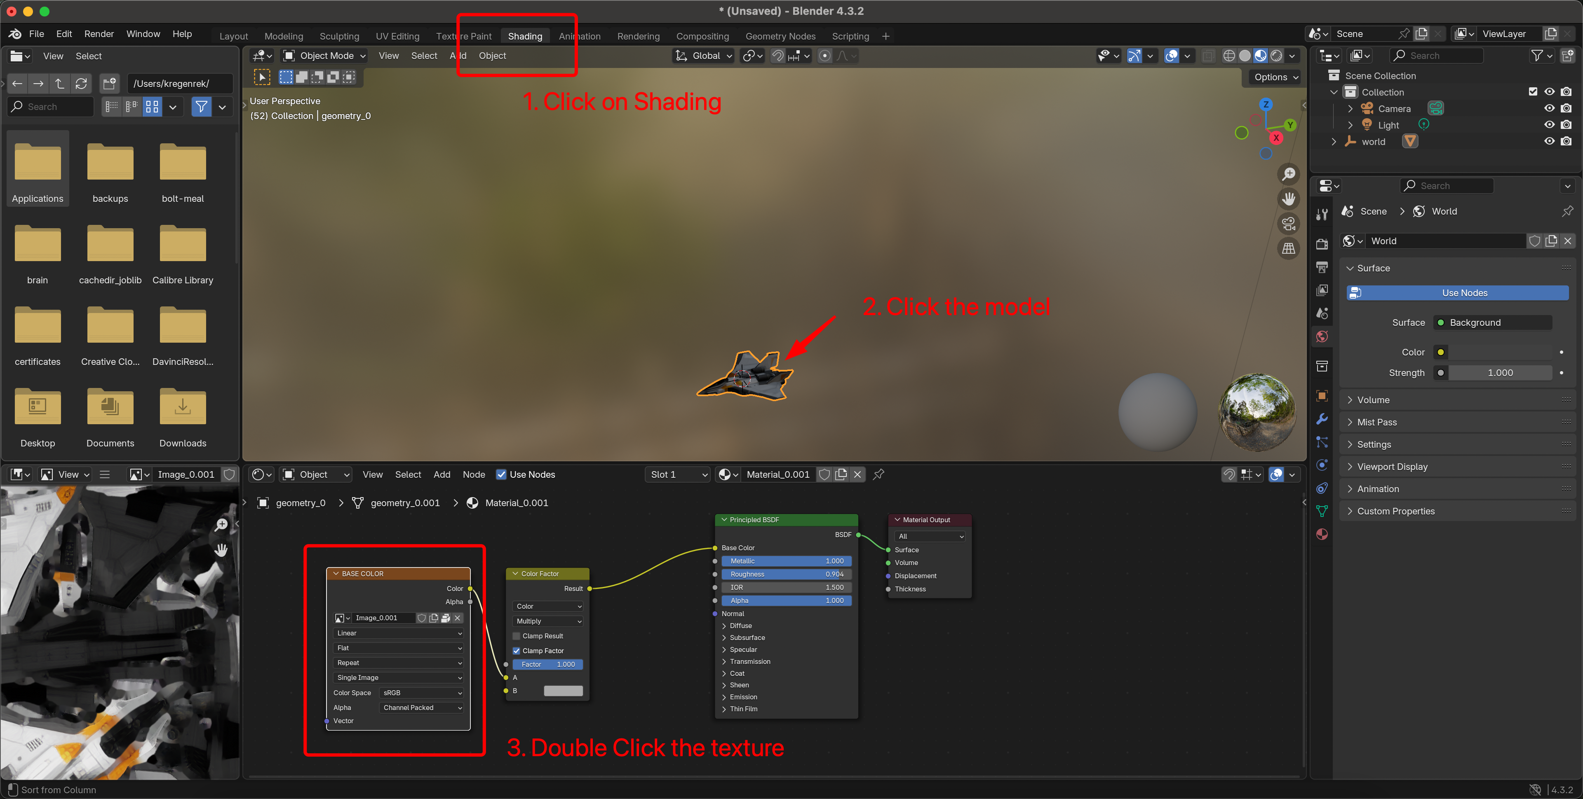The width and height of the screenshot is (1583, 799).
Task: Switch to the UV Editing workspace tab
Action: [x=397, y=36]
